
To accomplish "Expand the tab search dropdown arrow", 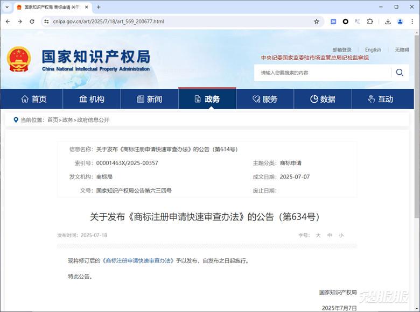I will 6,7.
